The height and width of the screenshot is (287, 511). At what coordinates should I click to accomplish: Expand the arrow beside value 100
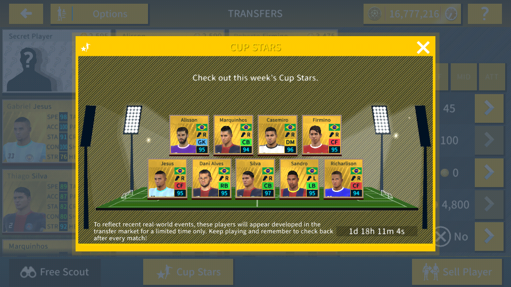pyautogui.click(x=489, y=140)
